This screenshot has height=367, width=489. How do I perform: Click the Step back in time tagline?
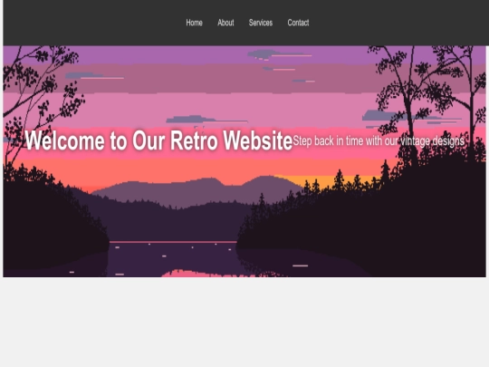pos(379,141)
